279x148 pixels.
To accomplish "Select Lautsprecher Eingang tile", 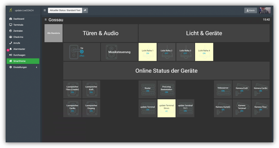I will point(91,108).
